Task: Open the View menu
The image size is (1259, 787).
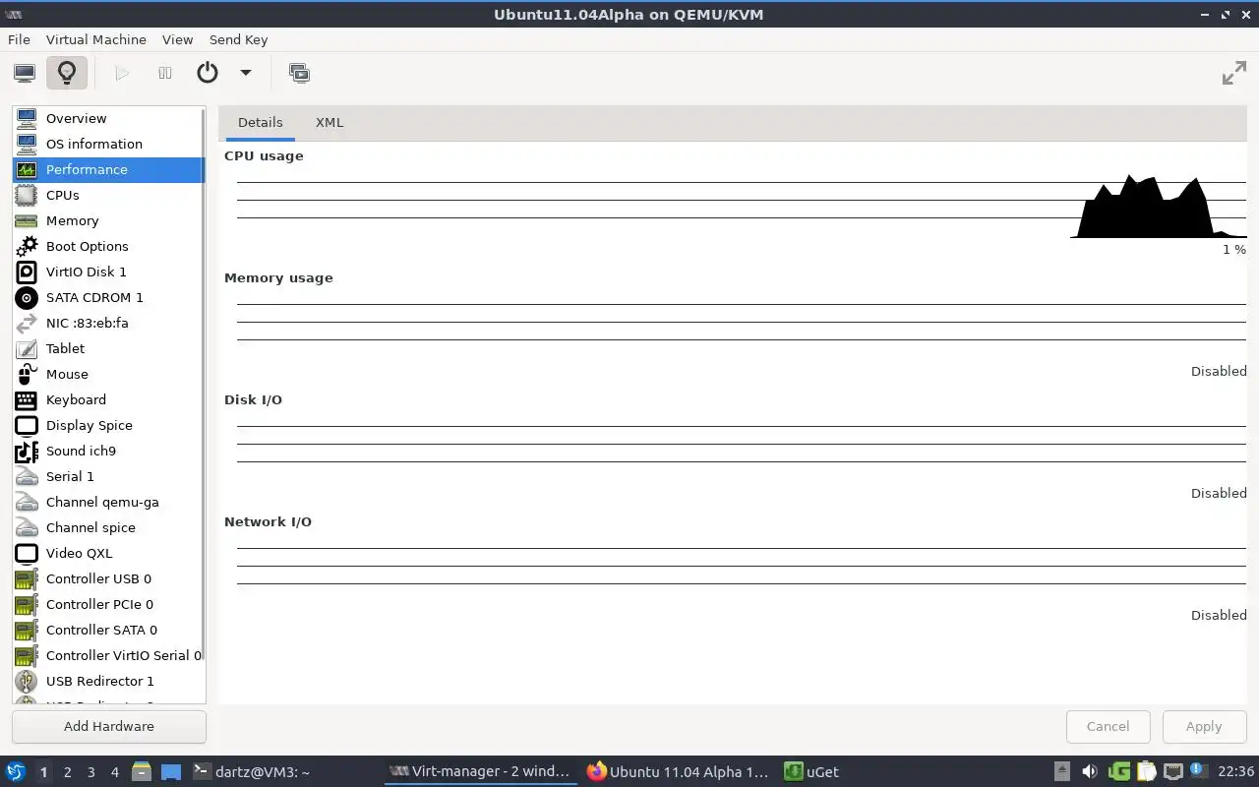Action: (x=177, y=39)
